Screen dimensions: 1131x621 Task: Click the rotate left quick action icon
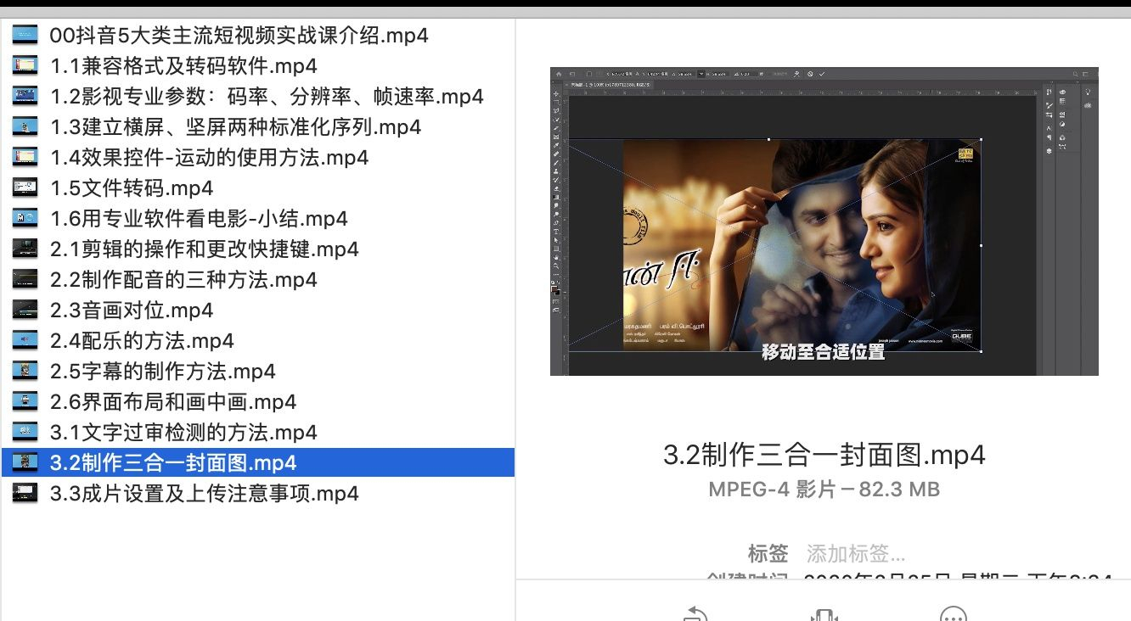coord(696,613)
